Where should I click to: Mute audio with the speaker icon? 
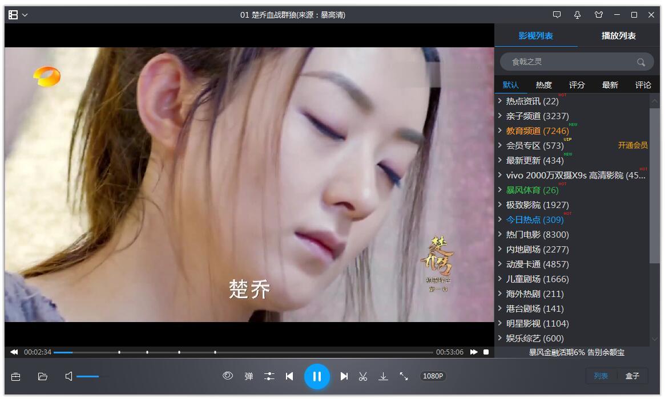[68, 376]
